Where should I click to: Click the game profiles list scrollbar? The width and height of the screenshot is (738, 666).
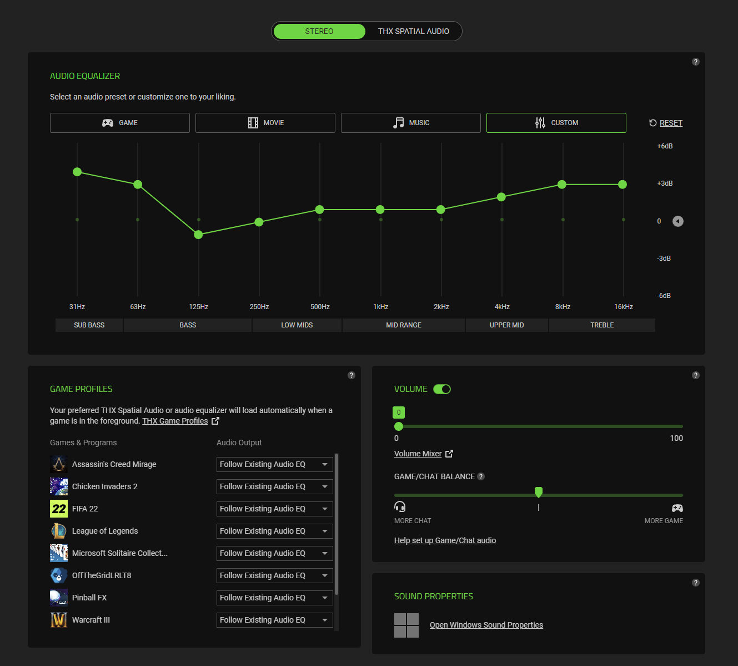click(337, 523)
